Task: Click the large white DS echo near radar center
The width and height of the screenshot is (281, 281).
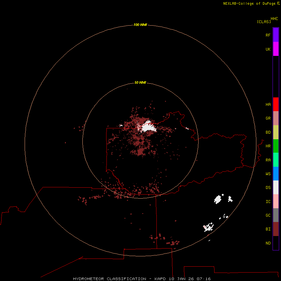Action: [x=148, y=126]
